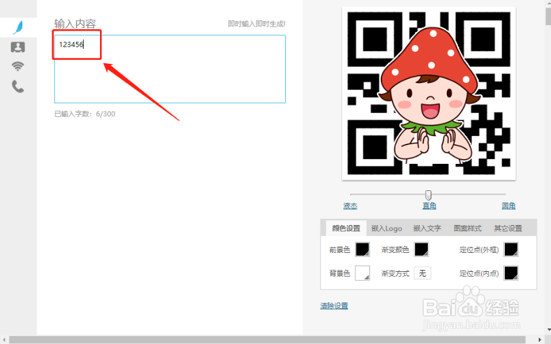Pick the 定位点(内点) color swatch
551x344 pixels.
point(511,273)
